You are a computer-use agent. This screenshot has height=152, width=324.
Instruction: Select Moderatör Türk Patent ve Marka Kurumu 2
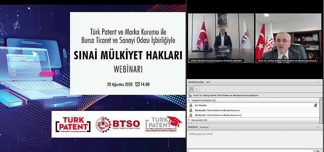(x=253, y=115)
